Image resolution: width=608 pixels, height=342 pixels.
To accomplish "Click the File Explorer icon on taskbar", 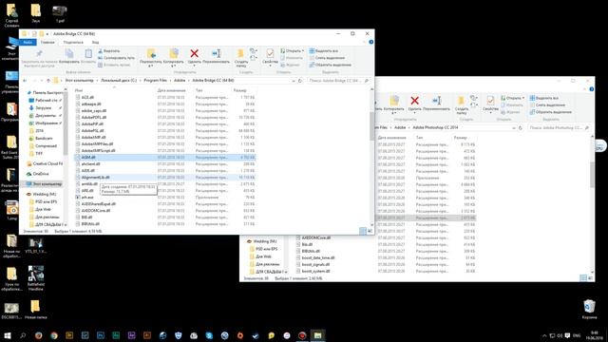I will coord(317,335).
